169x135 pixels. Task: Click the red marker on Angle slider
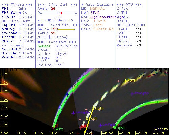click(61, 13)
